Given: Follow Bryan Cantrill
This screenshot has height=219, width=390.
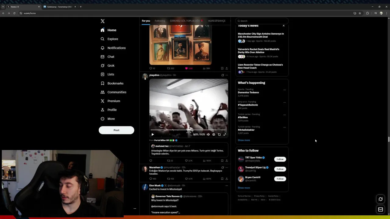Looking at the screenshot, I should pos(280,179).
